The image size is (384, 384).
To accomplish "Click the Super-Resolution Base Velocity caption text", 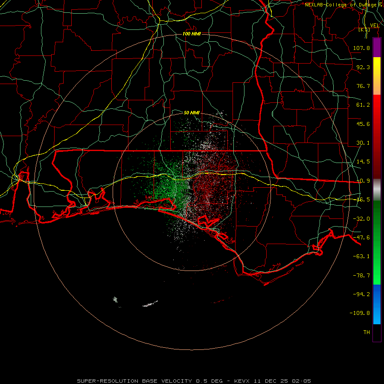I will click(x=134, y=381).
